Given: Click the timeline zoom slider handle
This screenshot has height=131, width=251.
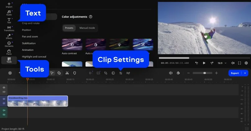Looking at the screenshot, I should point(204,73).
